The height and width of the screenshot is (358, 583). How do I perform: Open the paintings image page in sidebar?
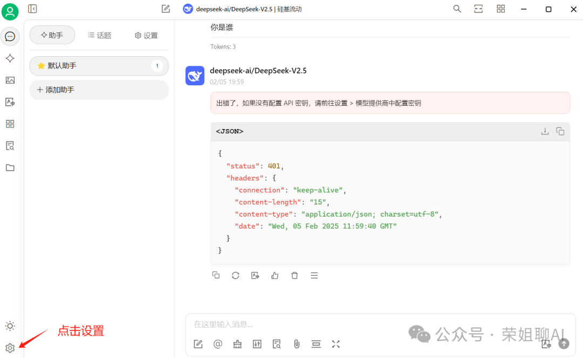coord(10,80)
